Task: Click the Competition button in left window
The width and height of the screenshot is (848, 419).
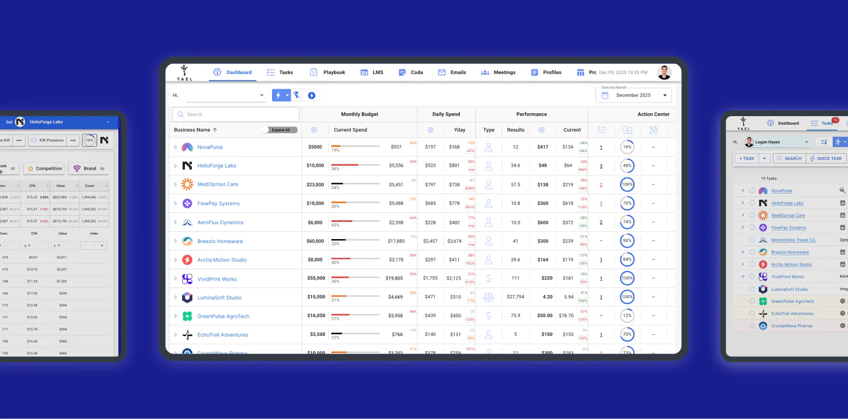Action: pos(44,169)
